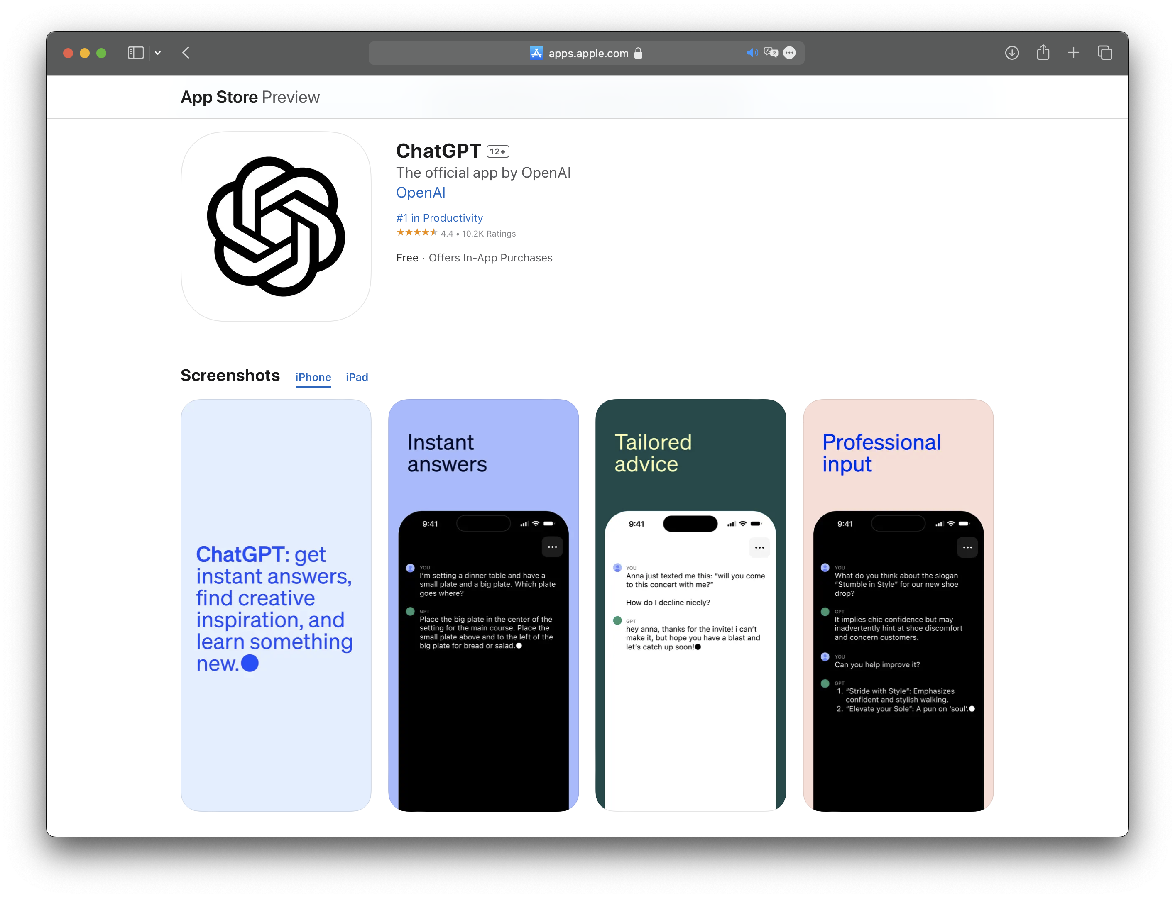The image size is (1175, 898).
Task: Click the apps.apple.com address bar
Action: [x=587, y=53]
